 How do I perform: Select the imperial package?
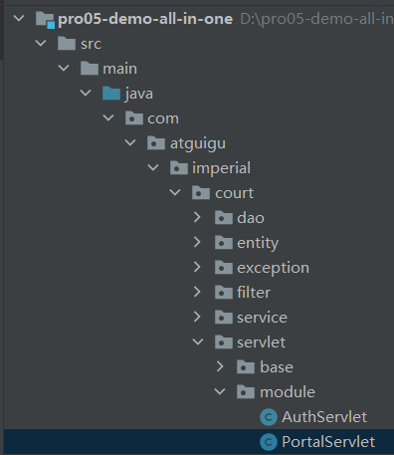pos(221,168)
